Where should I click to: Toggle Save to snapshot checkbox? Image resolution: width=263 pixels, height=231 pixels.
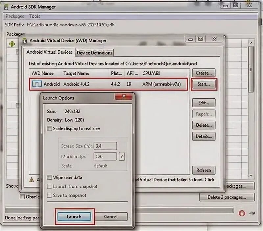(49, 195)
